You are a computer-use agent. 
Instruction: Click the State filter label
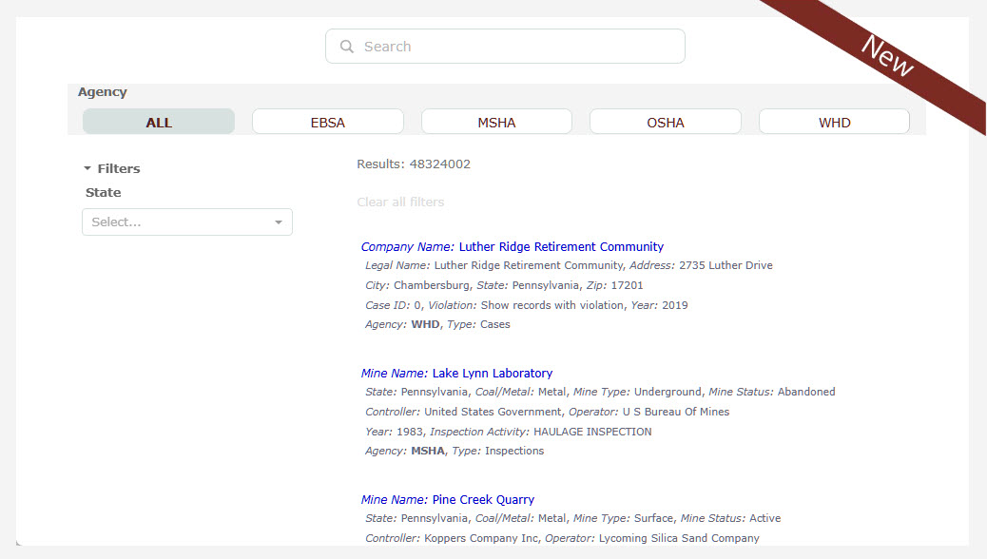click(104, 193)
